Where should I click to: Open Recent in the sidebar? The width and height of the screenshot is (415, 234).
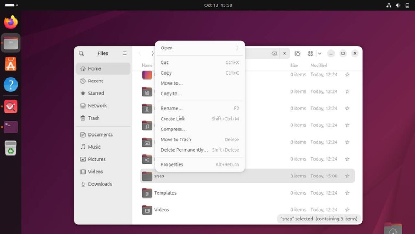point(103,81)
